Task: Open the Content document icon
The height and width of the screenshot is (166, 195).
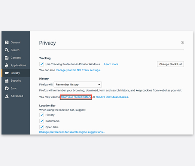Action: pyautogui.click(x=7, y=58)
